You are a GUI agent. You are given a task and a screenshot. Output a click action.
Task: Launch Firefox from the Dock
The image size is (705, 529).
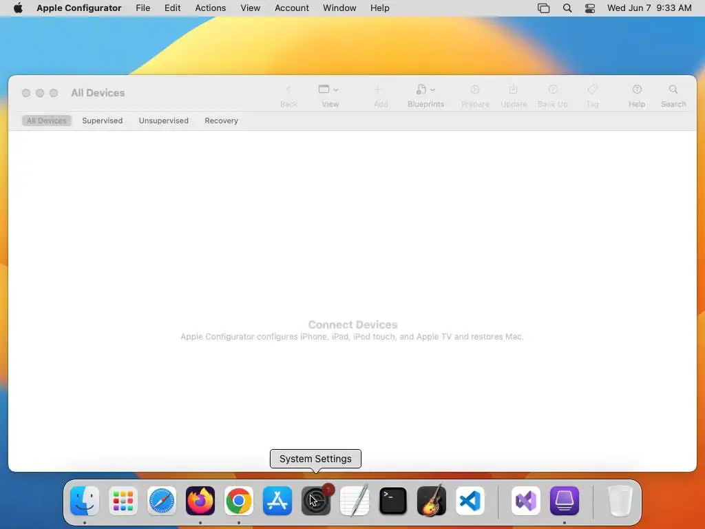point(200,501)
